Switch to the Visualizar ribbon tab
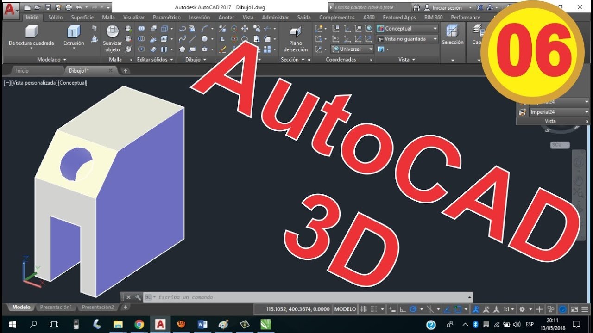Viewport: 593px width, 333px height. (x=134, y=18)
